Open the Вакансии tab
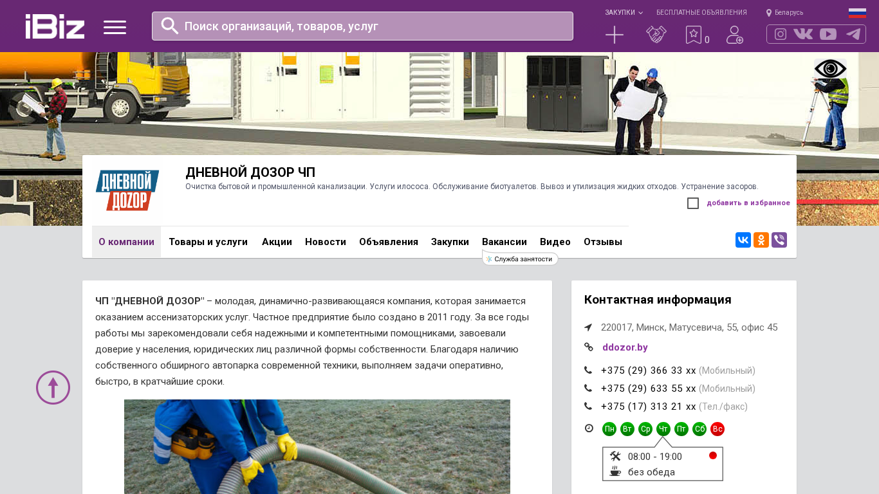The height and width of the screenshot is (494, 879). pyautogui.click(x=504, y=242)
